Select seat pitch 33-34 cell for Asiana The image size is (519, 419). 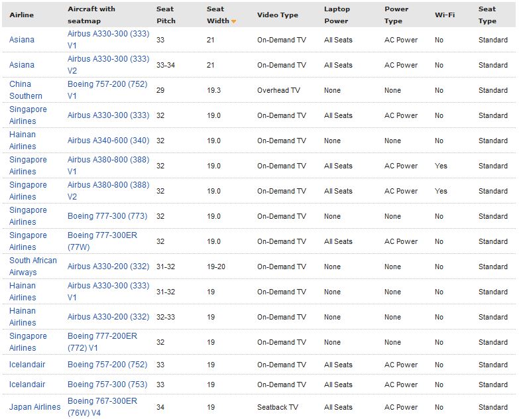point(166,65)
